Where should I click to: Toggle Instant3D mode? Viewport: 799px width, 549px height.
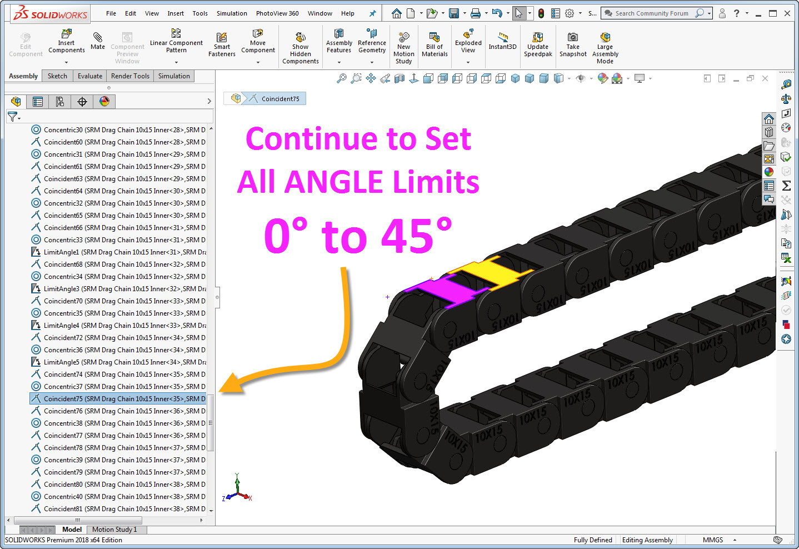click(x=502, y=41)
